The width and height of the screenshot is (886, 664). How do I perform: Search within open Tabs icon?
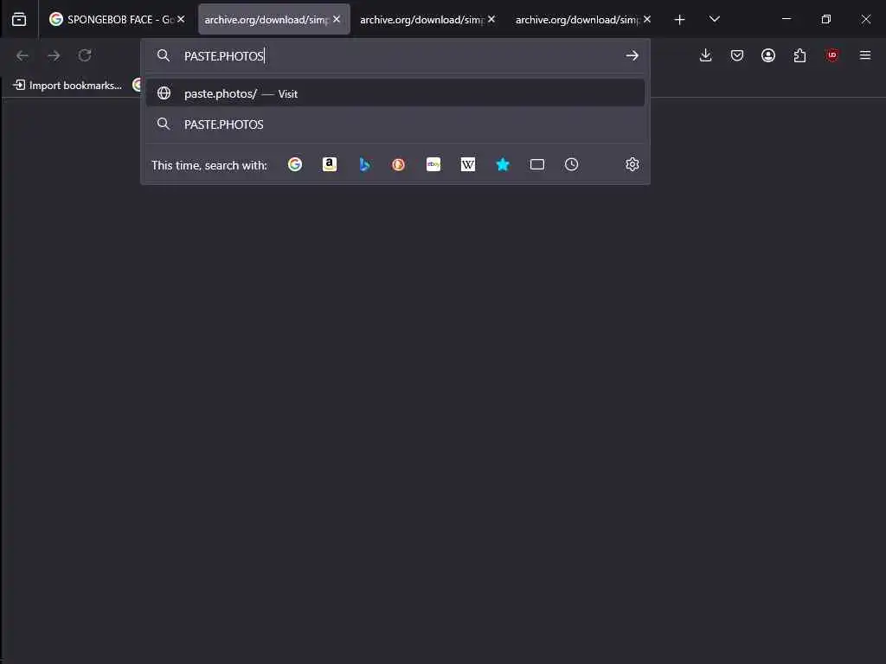(x=536, y=164)
